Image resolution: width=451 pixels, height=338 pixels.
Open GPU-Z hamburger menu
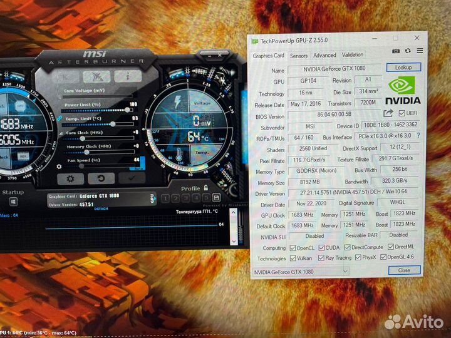(420, 51)
